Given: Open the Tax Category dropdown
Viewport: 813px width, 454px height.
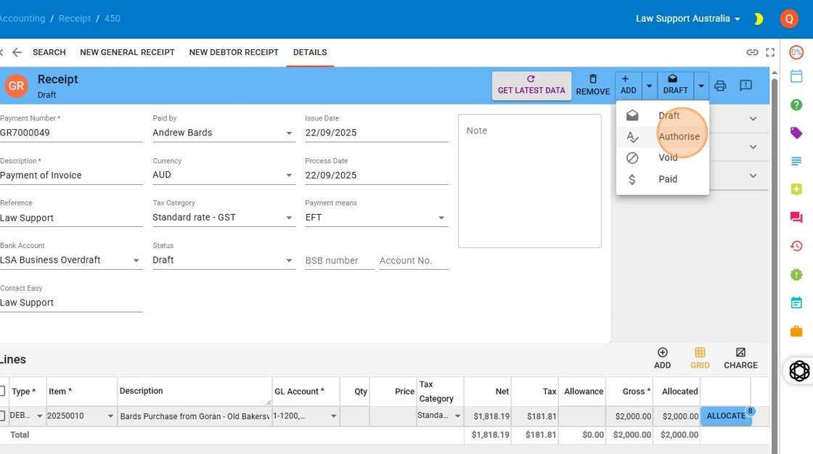Looking at the screenshot, I should coord(224,218).
